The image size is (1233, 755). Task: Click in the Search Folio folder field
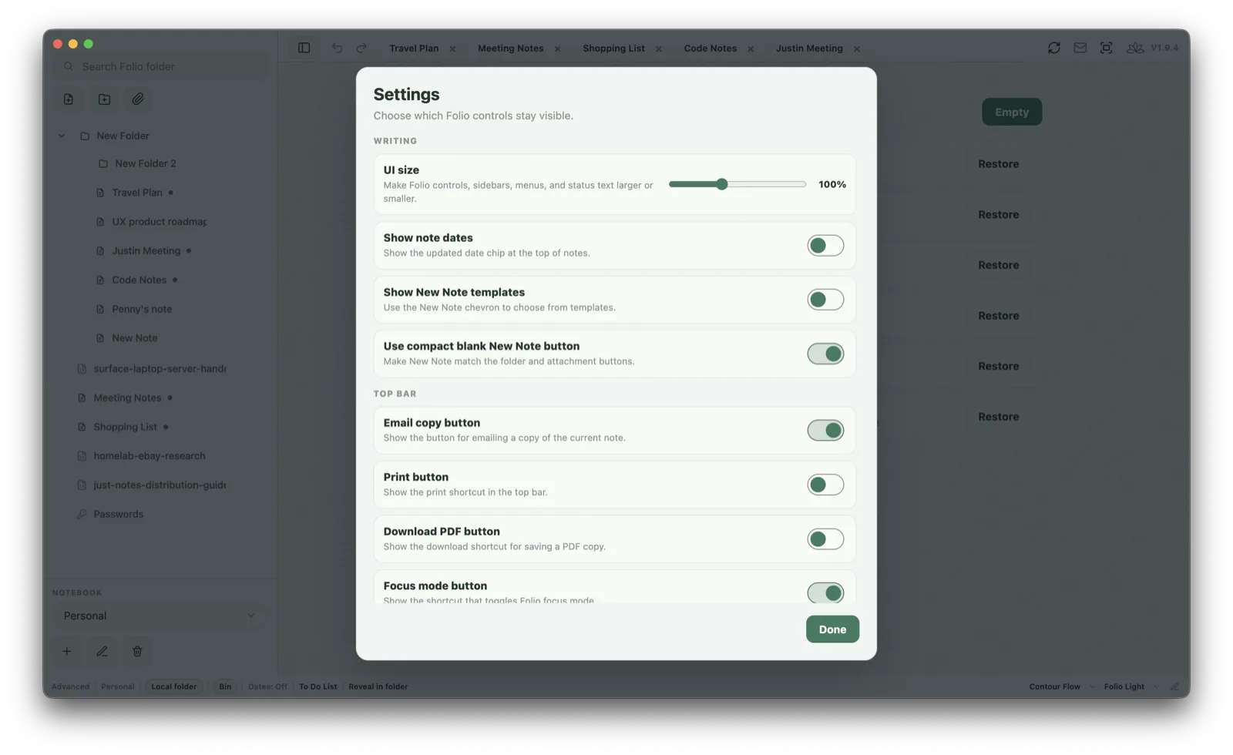coord(162,67)
